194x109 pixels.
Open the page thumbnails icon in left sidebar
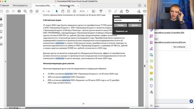(1, 25)
